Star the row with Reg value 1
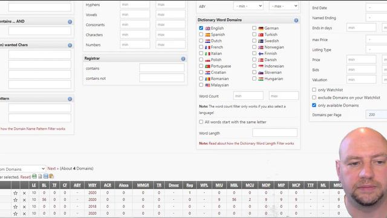 pyautogui.click(x=15, y=193)
